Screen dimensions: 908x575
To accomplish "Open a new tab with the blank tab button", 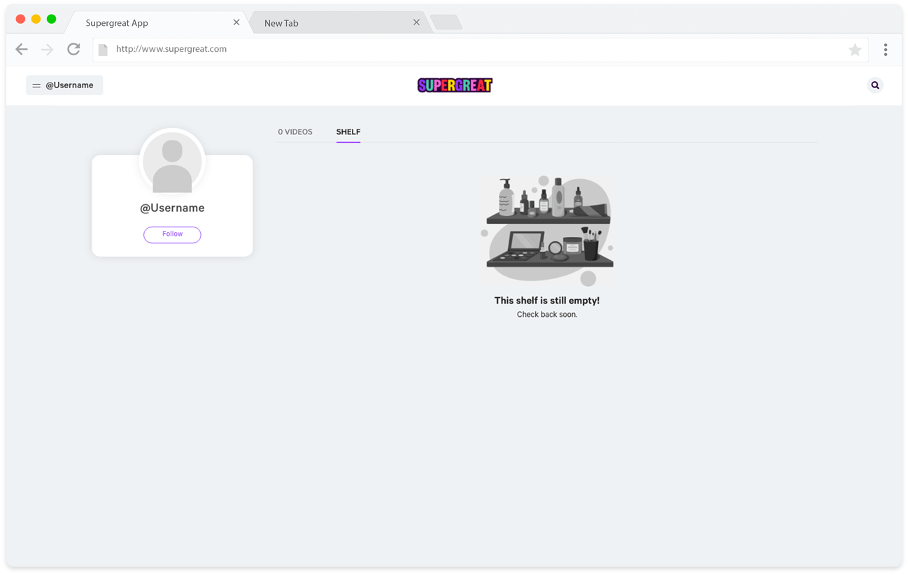I will tap(446, 22).
